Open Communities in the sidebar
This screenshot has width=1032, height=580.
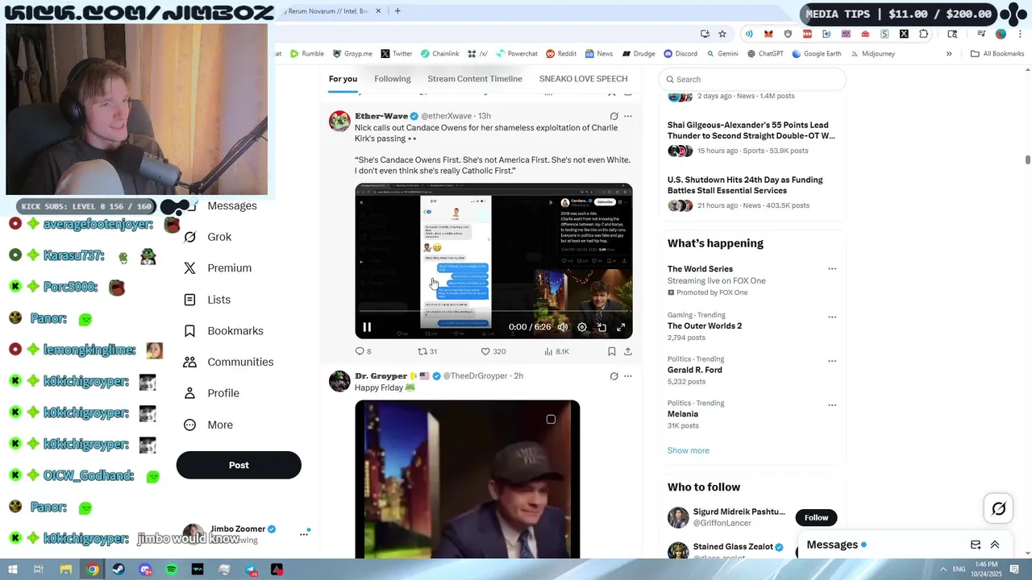point(228,362)
